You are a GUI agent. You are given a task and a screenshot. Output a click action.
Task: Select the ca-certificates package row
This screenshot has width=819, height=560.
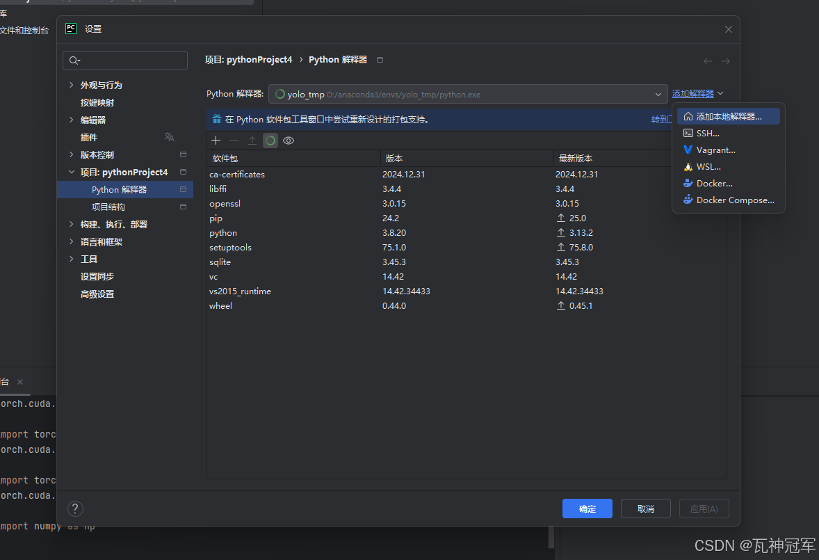coord(467,175)
